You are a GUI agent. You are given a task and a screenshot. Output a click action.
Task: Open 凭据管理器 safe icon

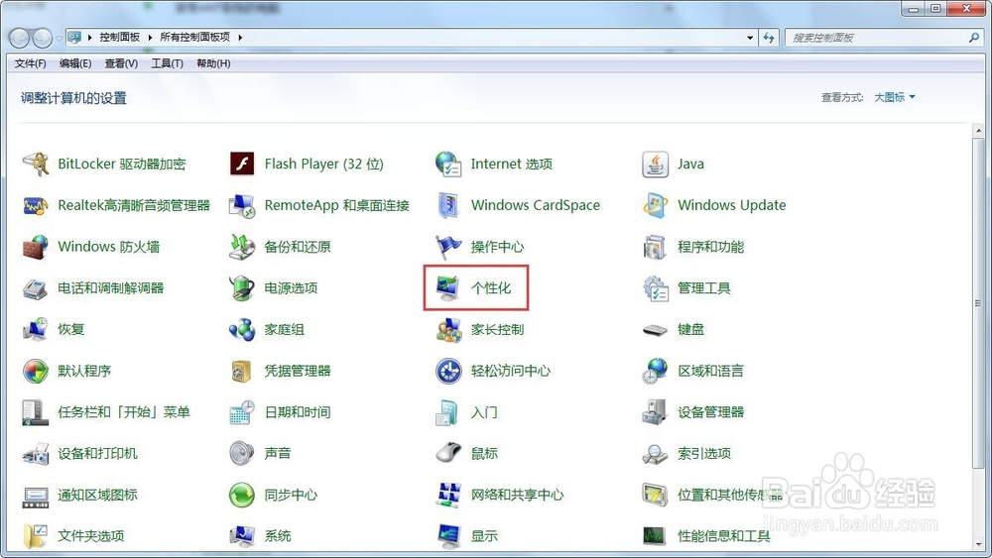coord(242,371)
